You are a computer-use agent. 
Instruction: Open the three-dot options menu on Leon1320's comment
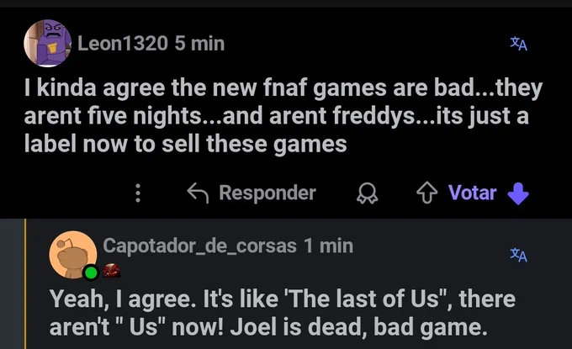(138, 193)
